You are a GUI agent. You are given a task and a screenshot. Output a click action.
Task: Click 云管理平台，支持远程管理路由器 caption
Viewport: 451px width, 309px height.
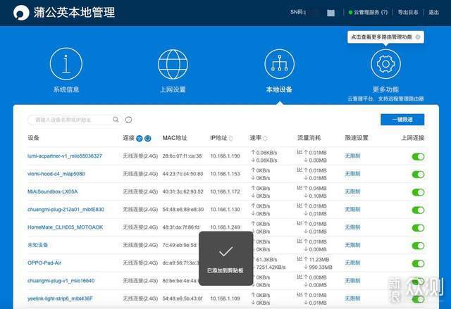[385, 99]
